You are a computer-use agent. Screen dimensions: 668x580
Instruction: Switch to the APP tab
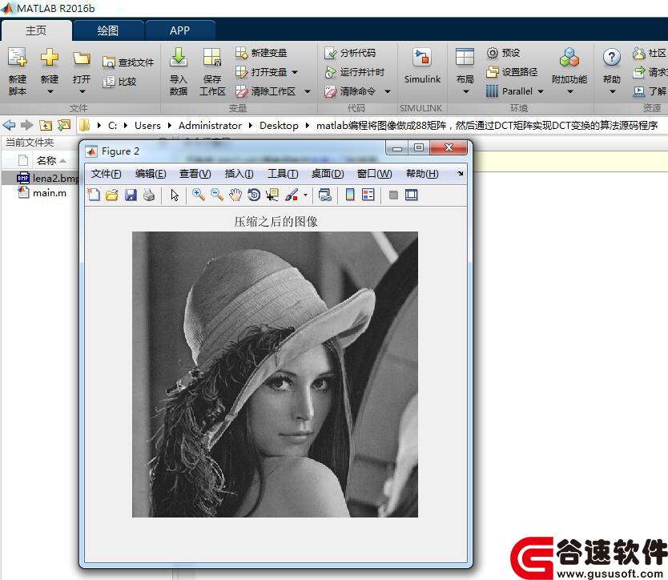(179, 30)
